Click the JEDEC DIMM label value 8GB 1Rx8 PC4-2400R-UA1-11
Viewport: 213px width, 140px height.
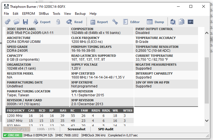pyautogui.click(x=30, y=33)
